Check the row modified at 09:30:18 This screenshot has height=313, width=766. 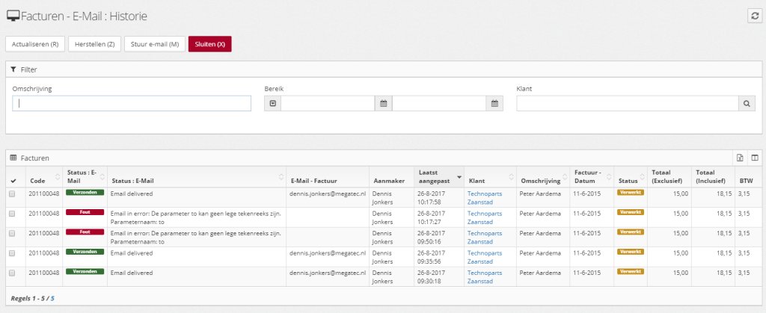(12, 273)
